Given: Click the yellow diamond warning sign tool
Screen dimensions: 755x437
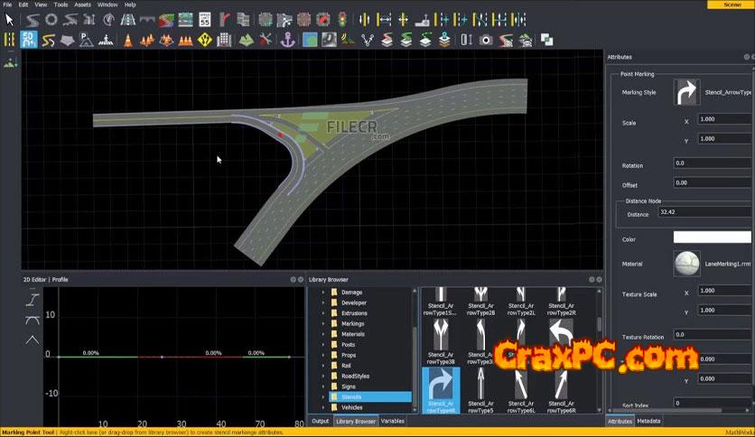Looking at the screenshot, I should point(205,39).
